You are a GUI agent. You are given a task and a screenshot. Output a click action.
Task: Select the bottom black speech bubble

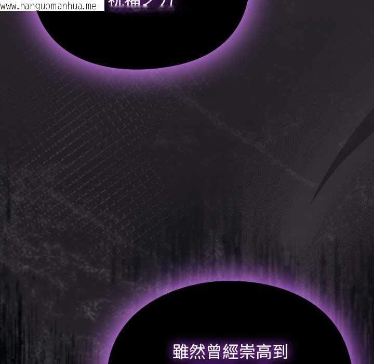pos(229,322)
